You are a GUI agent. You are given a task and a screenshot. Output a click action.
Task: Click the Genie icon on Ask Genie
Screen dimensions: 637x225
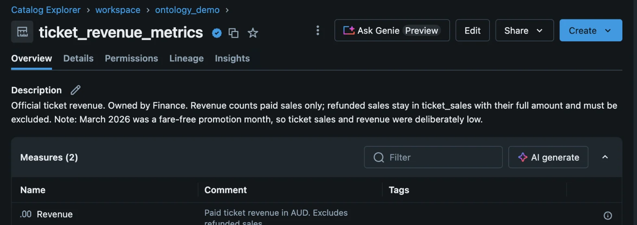coord(349,30)
